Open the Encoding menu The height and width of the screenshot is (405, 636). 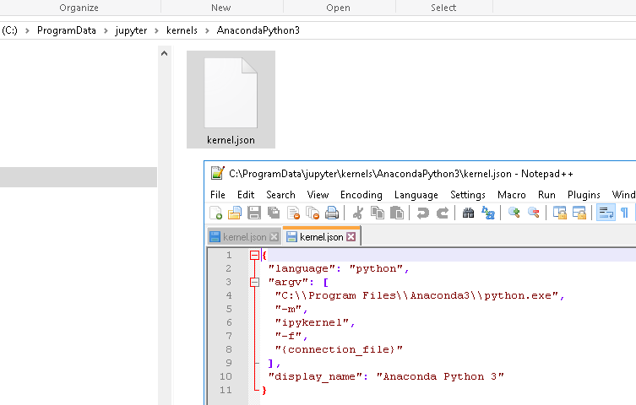pos(361,195)
